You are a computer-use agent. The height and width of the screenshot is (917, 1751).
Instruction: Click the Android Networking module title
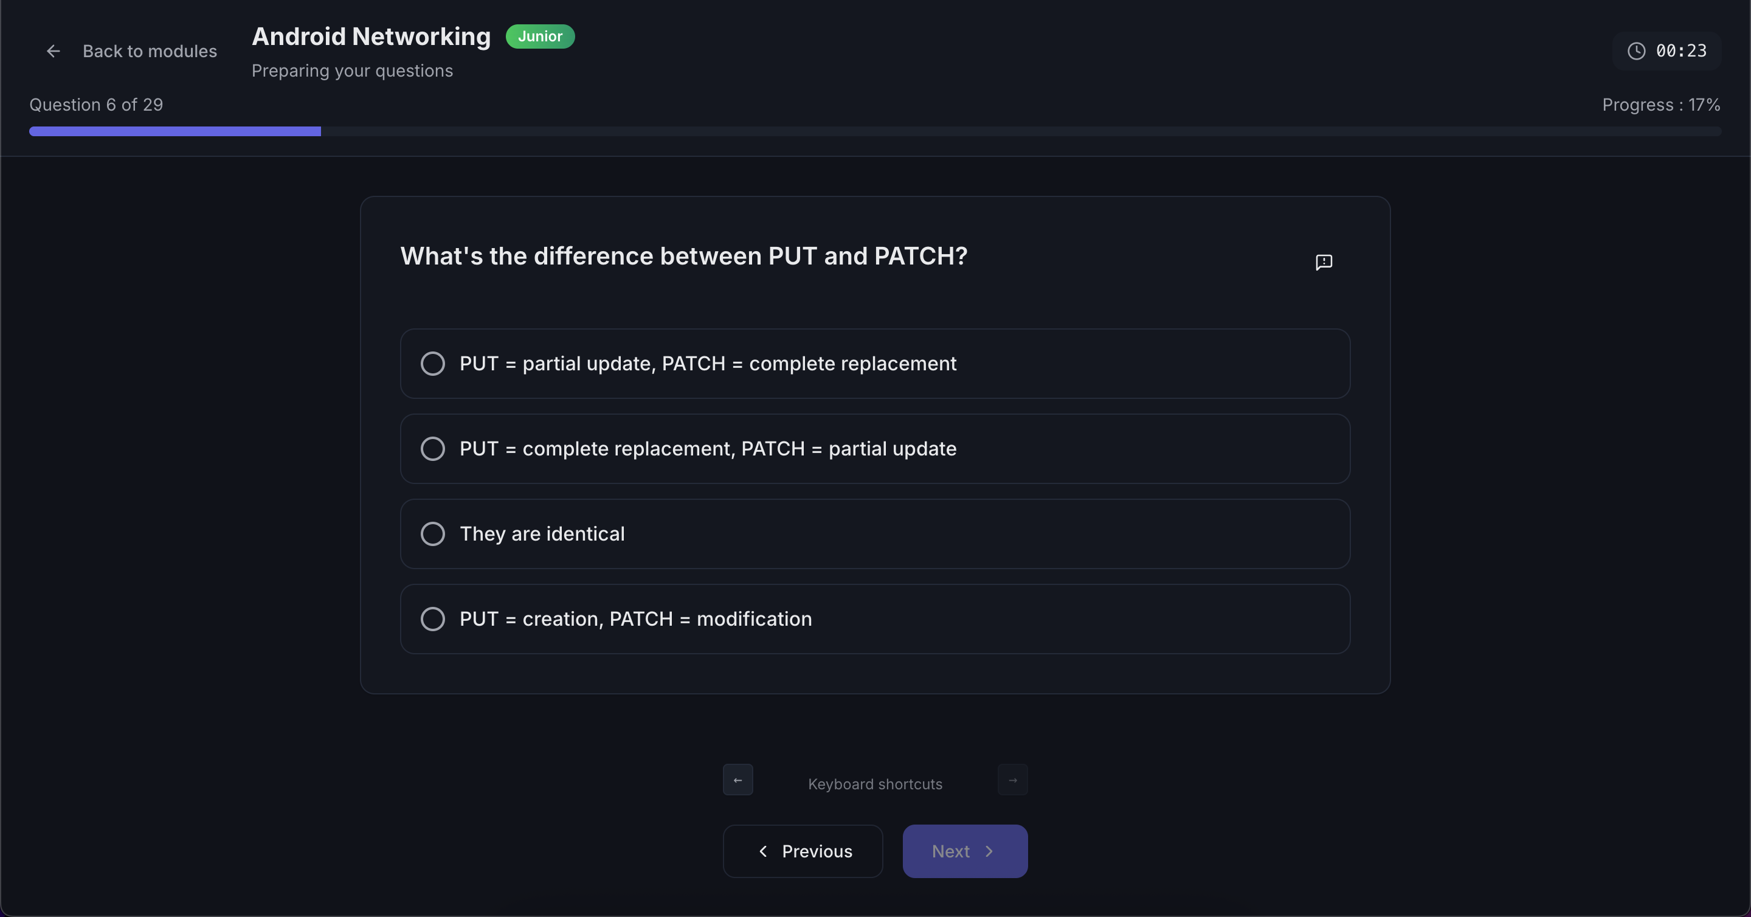pyautogui.click(x=370, y=36)
